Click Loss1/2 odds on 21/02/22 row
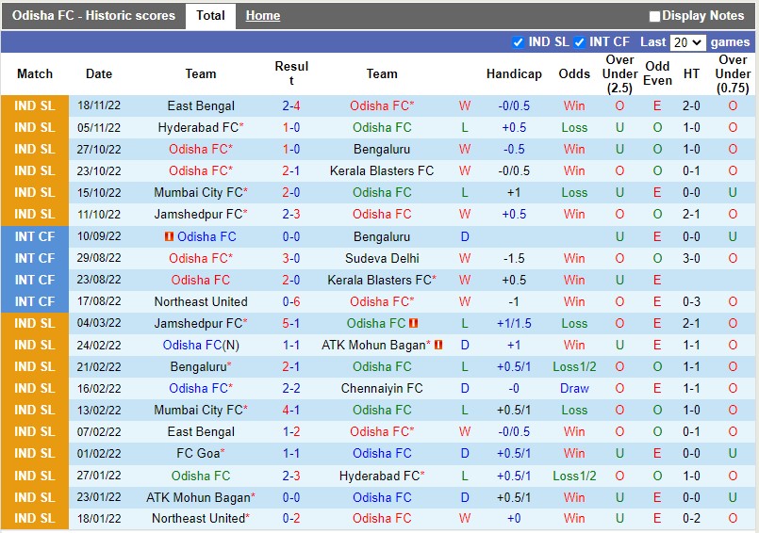This screenshot has height=533, width=759. tap(574, 366)
